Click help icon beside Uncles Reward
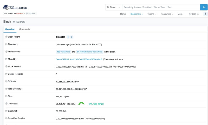Viewport: 208px width, 125px height. [x=6, y=74]
